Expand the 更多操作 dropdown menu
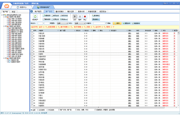180x116 pixels. (x=97, y=19)
